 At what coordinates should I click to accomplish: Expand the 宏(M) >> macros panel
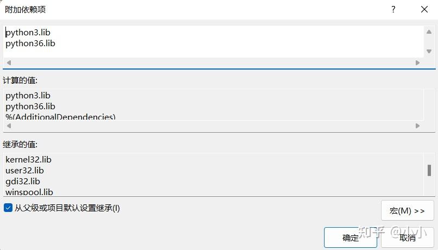[407, 210]
